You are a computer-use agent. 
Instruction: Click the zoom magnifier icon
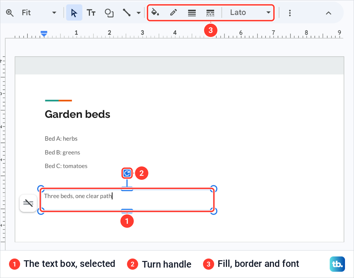[x=10, y=13]
